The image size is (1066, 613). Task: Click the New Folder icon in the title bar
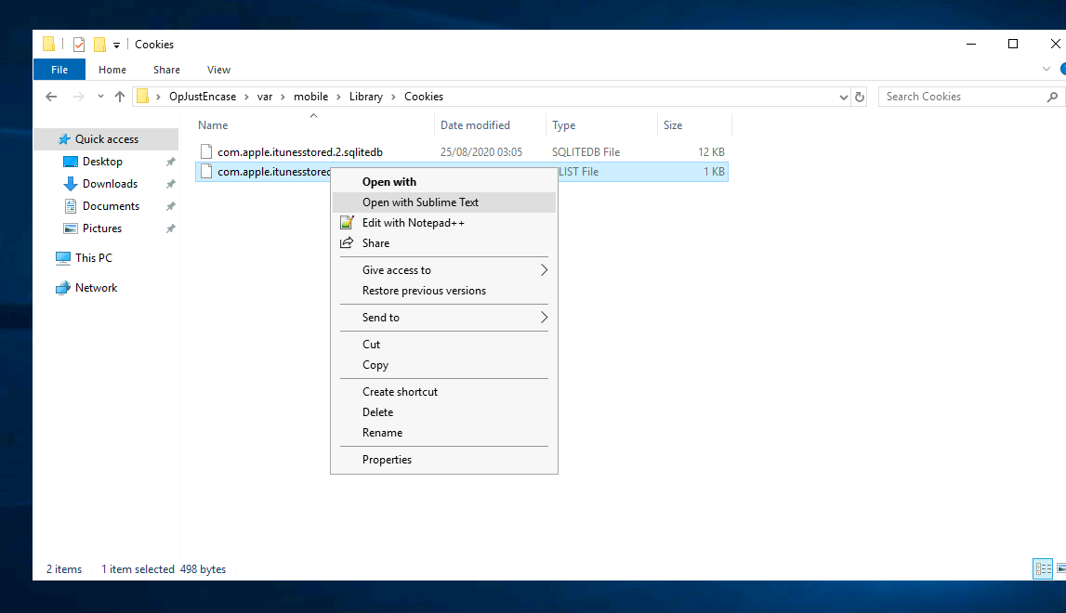pos(99,45)
